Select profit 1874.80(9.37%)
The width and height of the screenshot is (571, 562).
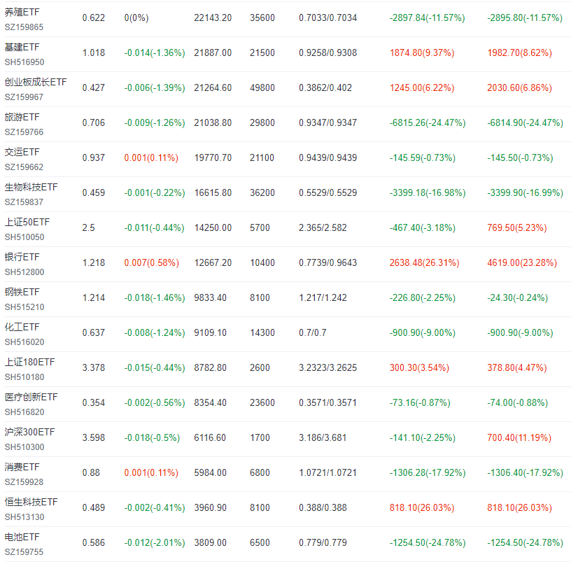(x=422, y=52)
